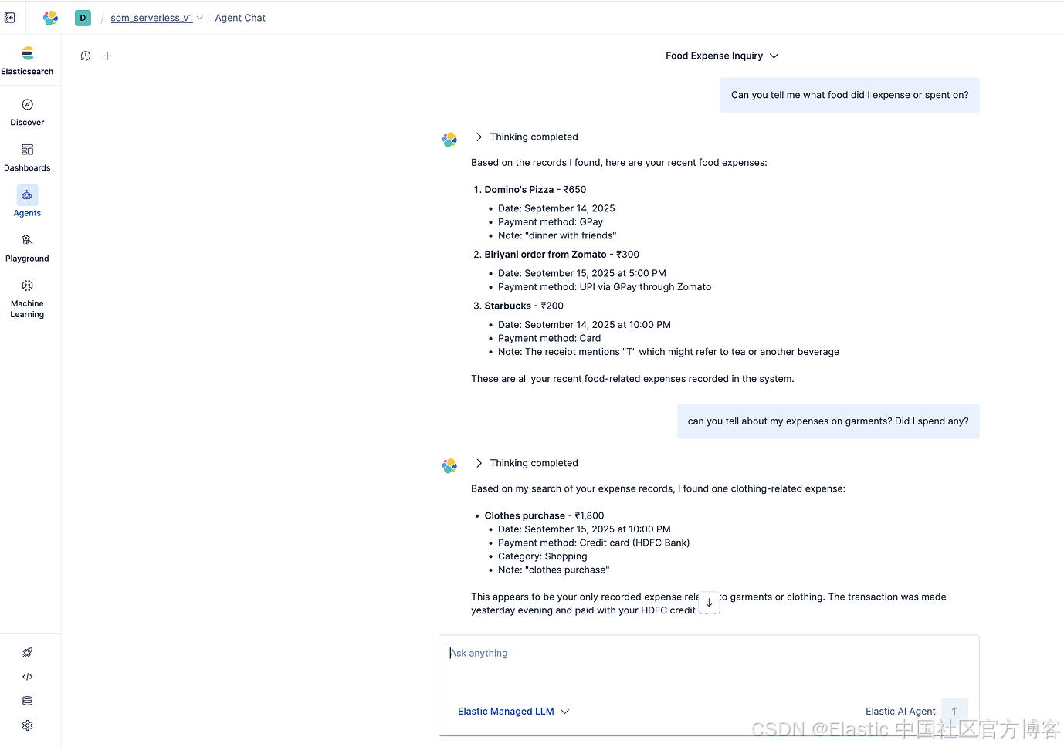Open the Food Expense Inquiry title dropdown

(x=722, y=56)
